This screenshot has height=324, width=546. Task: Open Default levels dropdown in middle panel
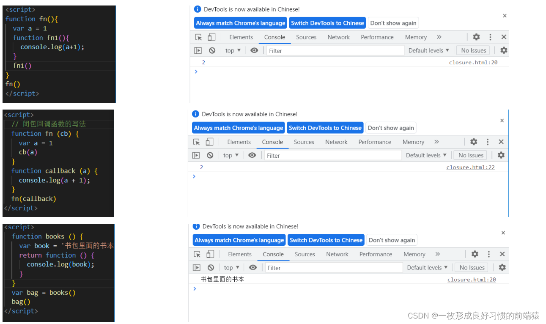click(x=426, y=155)
